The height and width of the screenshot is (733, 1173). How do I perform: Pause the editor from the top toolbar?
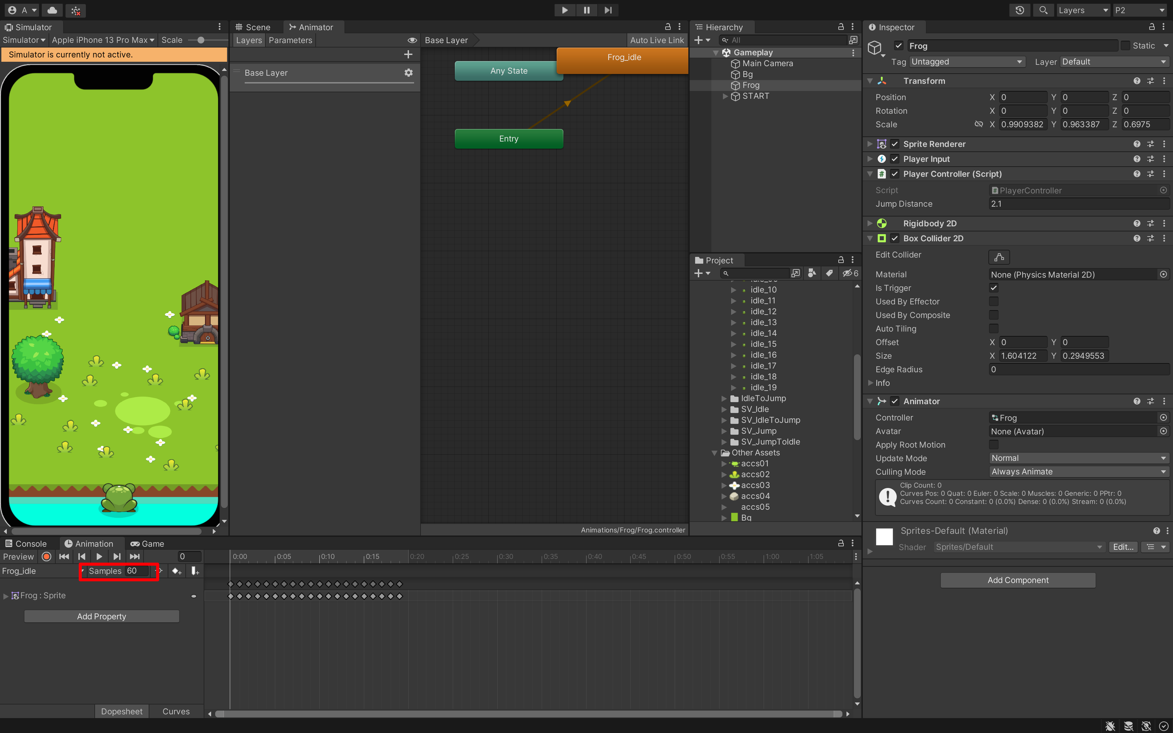coord(586,10)
